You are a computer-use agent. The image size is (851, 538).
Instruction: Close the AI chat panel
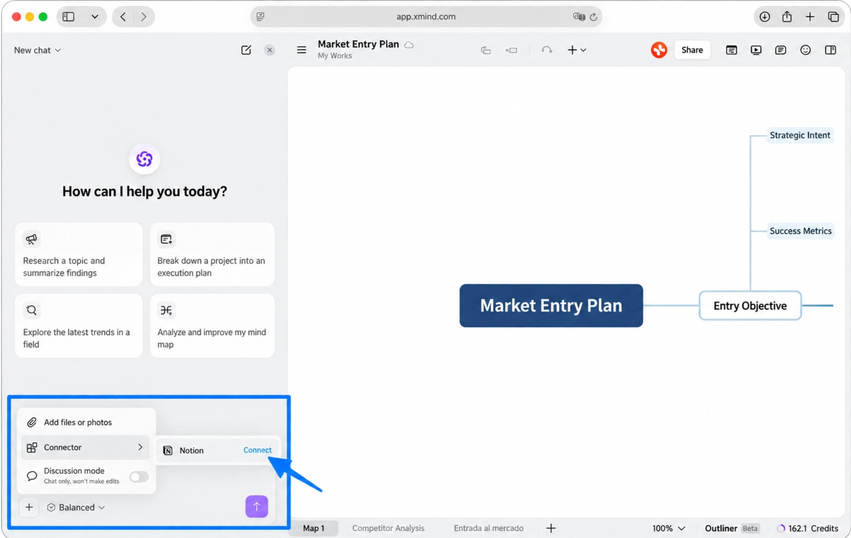pyautogui.click(x=269, y=50)
